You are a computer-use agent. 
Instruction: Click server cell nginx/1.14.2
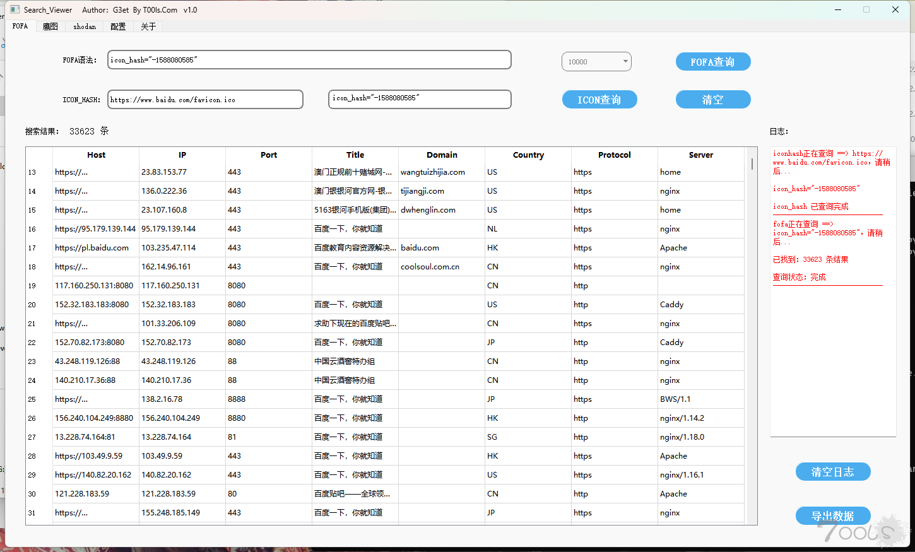701,418
